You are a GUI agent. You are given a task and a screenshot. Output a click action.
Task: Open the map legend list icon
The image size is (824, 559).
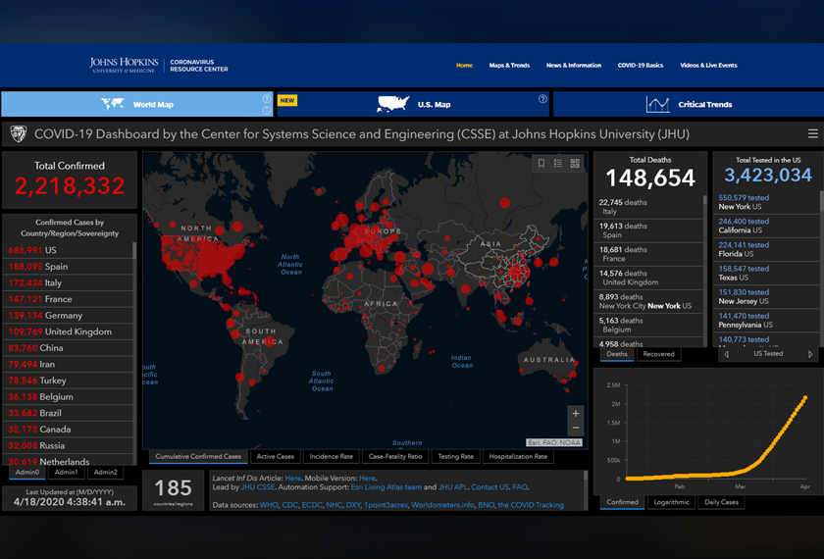pyautogui.click(x=558, y=164)
